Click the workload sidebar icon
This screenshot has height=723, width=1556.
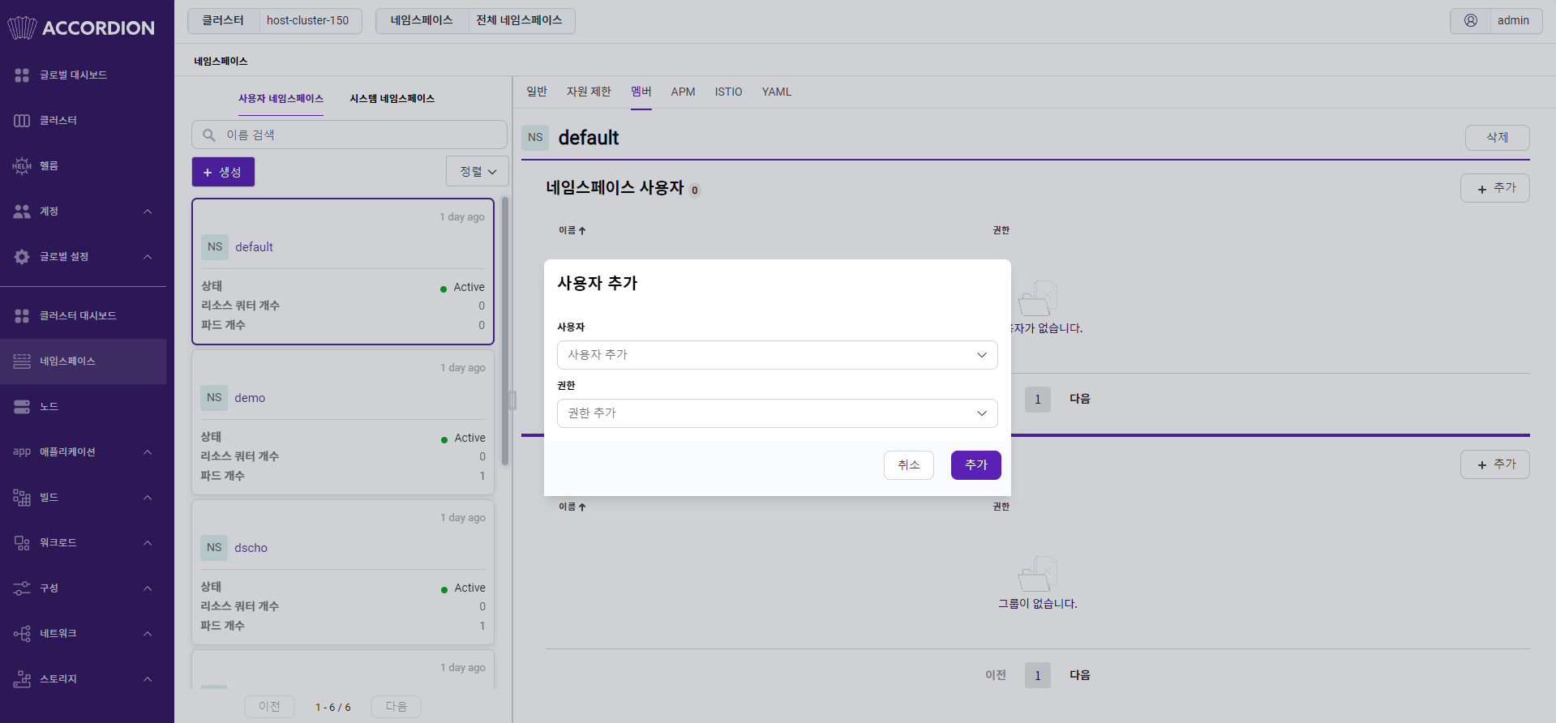tap(22, 542)
